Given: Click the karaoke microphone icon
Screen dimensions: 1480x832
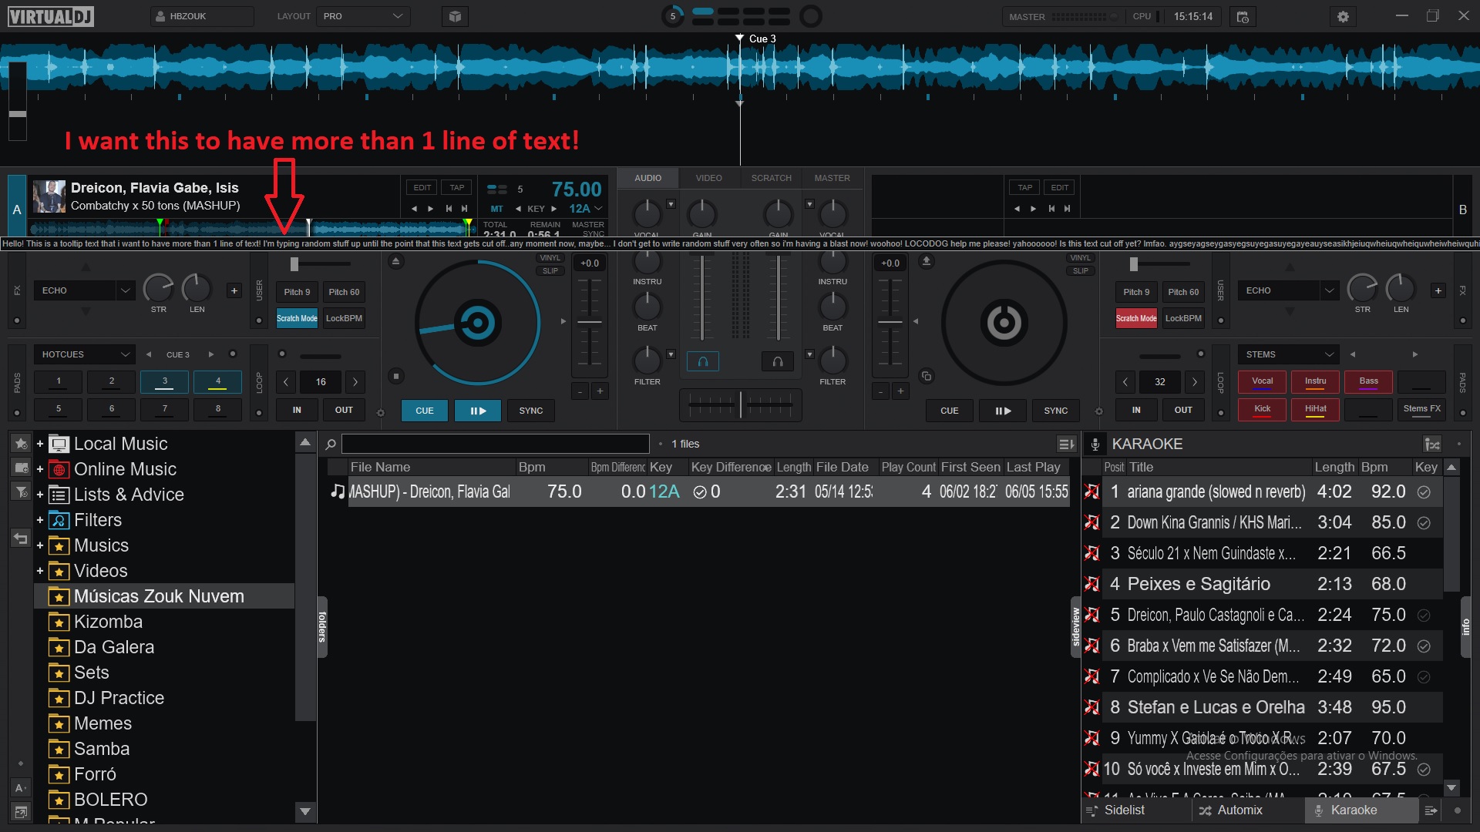Looking at the screenshot, I should (x=1095, y=444).
